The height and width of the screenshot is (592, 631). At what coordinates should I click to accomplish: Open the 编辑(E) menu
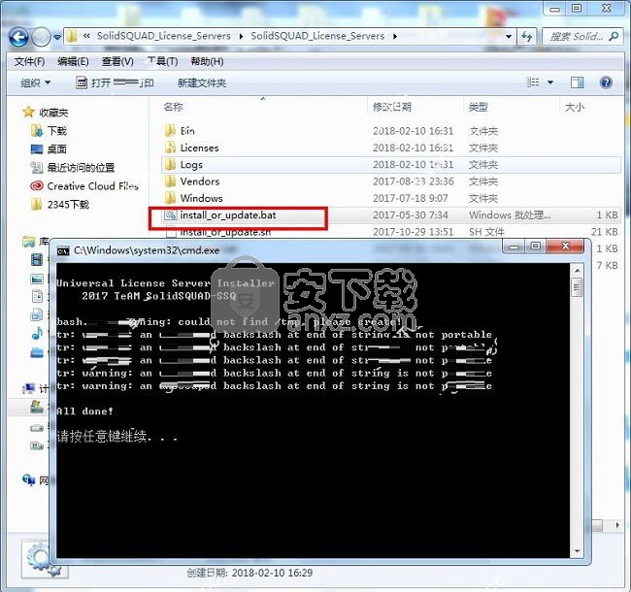tap(73, 61)
